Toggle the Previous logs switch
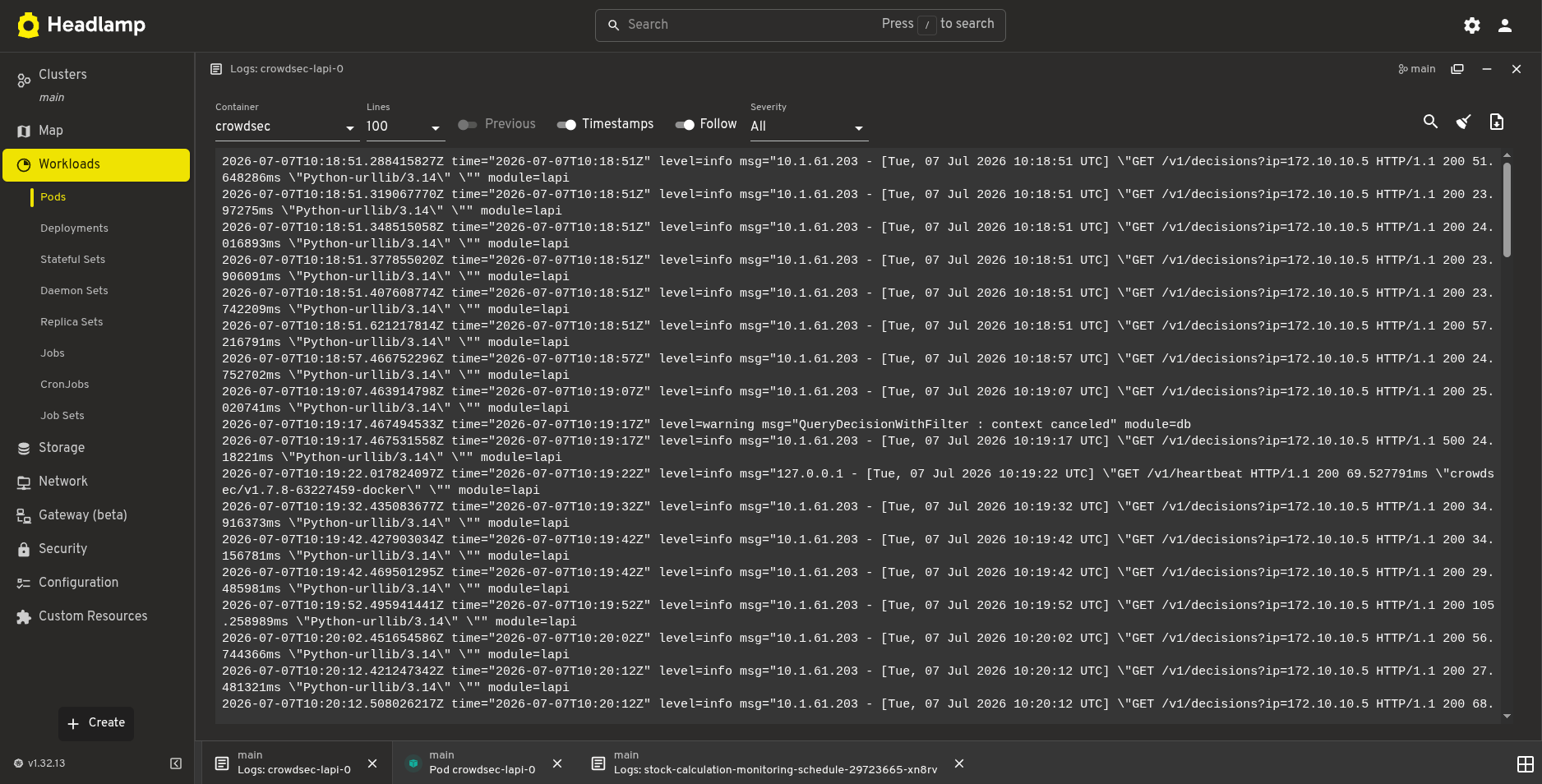The width and height of the screenshot is (1542, 784). click(468, 125)
